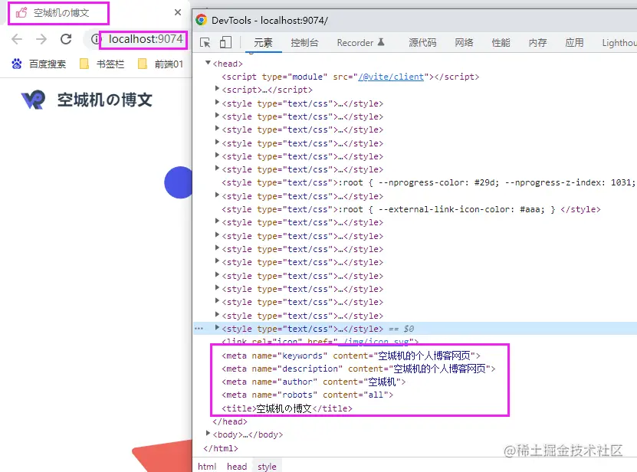
Task: Expand the body element node
Action: pos(208,434)
